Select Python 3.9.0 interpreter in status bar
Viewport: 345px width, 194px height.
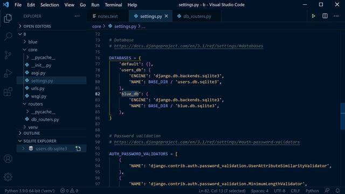(30, 191)
